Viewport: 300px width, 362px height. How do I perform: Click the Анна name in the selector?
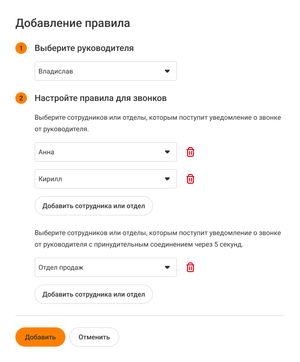46,152
